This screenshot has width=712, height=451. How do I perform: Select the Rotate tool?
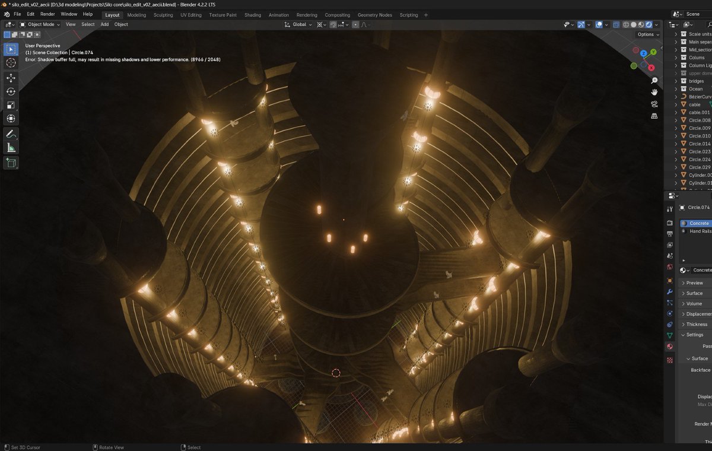(11, 91)
